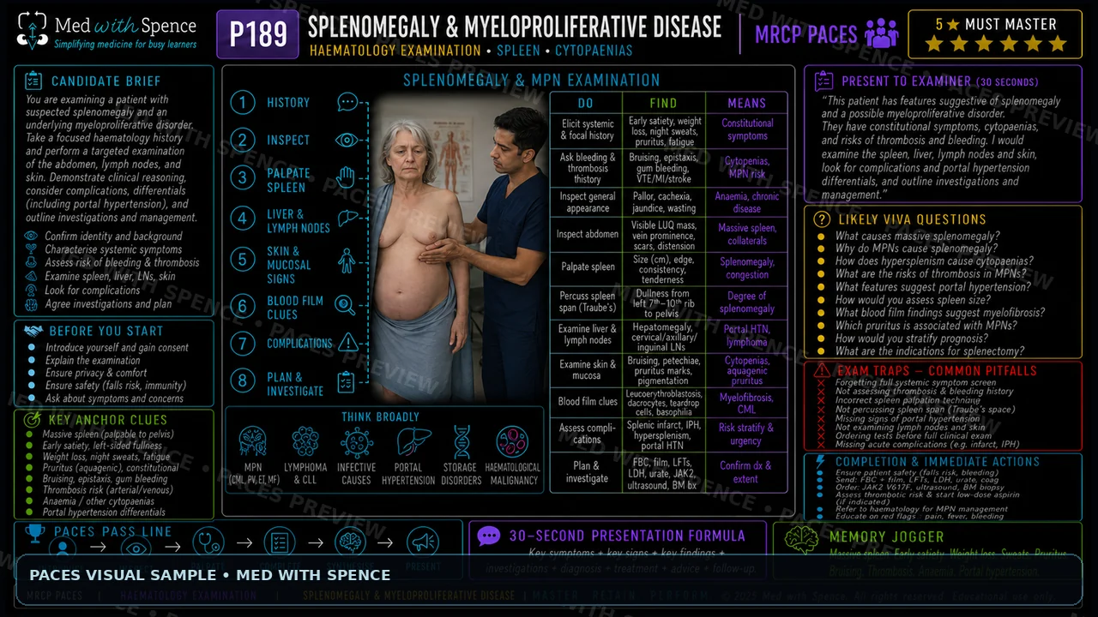Click the Completion lightning bolt icon
1098x617 pixels.
click(x=820, y=462)
